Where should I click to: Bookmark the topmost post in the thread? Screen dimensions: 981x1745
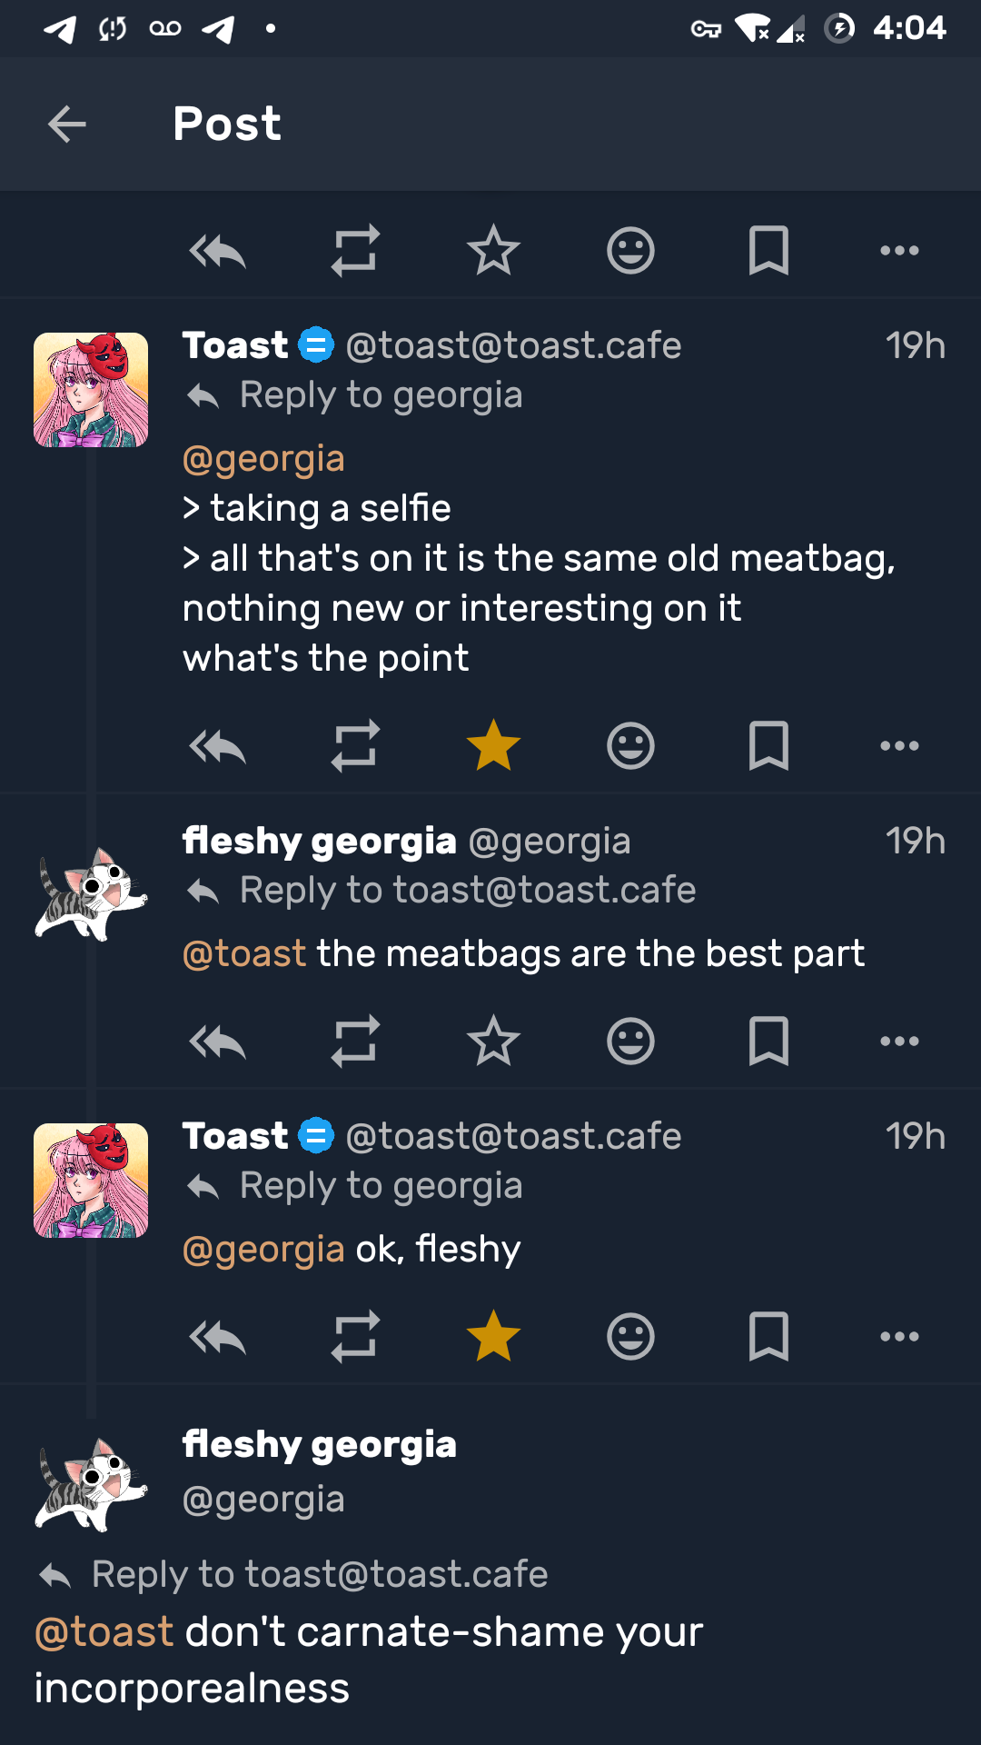point(768,251)
